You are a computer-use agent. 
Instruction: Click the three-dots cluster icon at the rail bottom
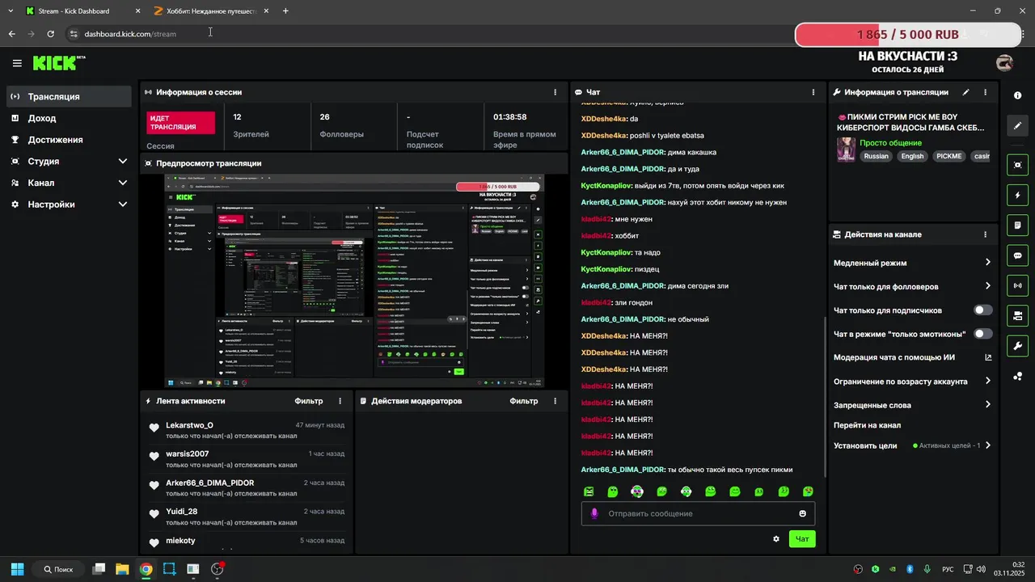[1017, 376]
